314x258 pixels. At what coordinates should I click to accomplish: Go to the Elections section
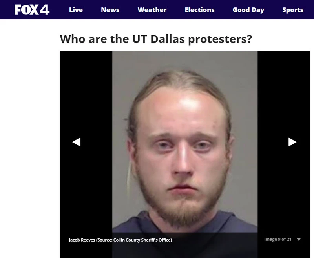coord(199,10)
